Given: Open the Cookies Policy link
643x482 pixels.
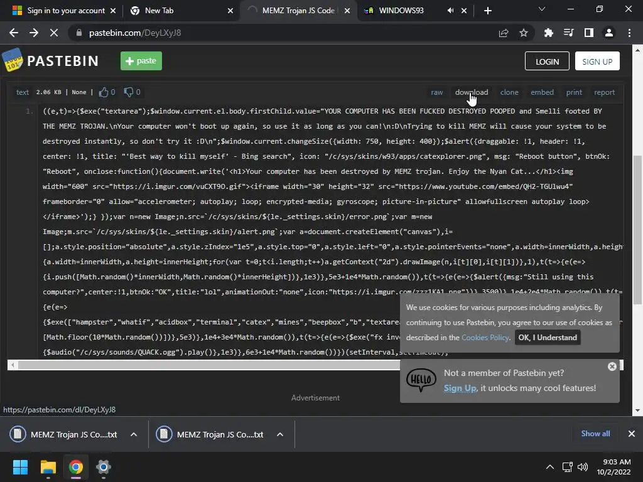Looking at the screenshot, I should (x=485, y=337).
